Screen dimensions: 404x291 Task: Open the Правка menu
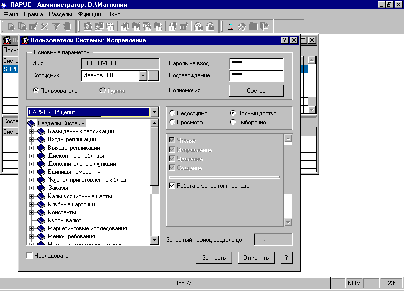(33, 15)
